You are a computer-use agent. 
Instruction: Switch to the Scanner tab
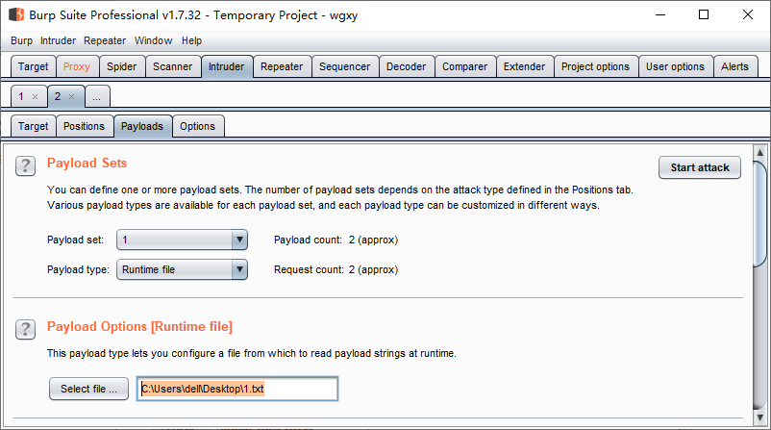click(173, 66)
